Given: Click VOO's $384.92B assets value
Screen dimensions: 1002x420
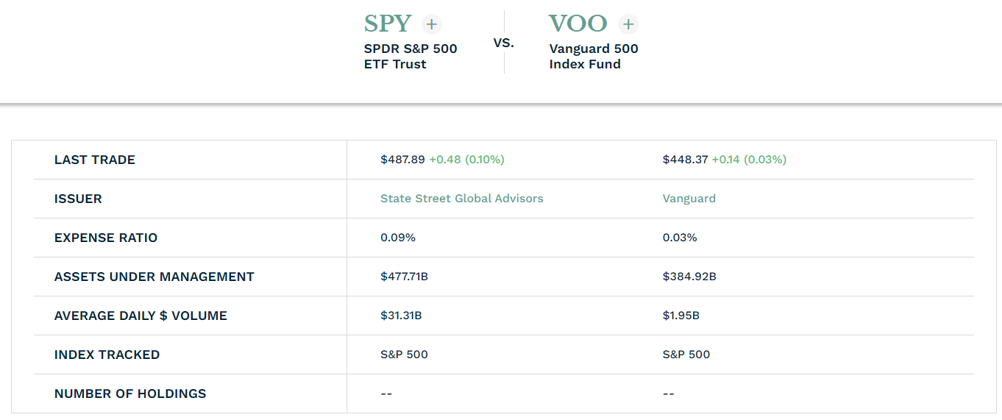Looking at the screenshot, I should click(x=689, y=277).
